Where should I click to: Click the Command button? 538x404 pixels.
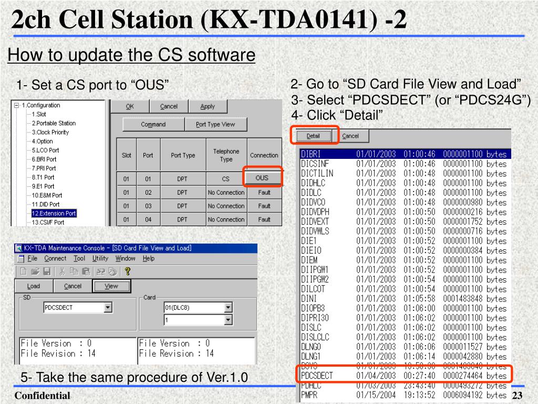tap(153, 124)
